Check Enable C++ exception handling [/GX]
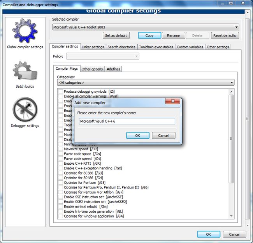The width and height of the screenshot is (253, 243). point(60,168)
